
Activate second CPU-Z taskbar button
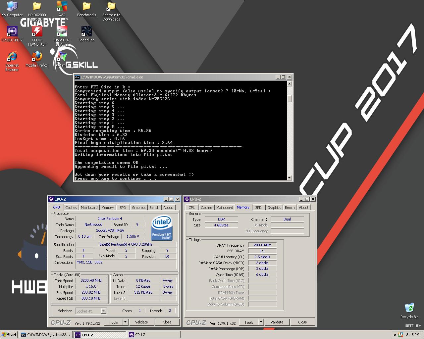(x=154, y=335)
